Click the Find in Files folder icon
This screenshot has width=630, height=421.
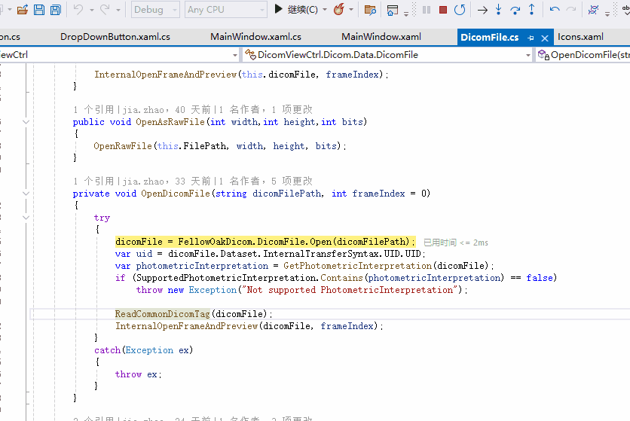(370, 10)
